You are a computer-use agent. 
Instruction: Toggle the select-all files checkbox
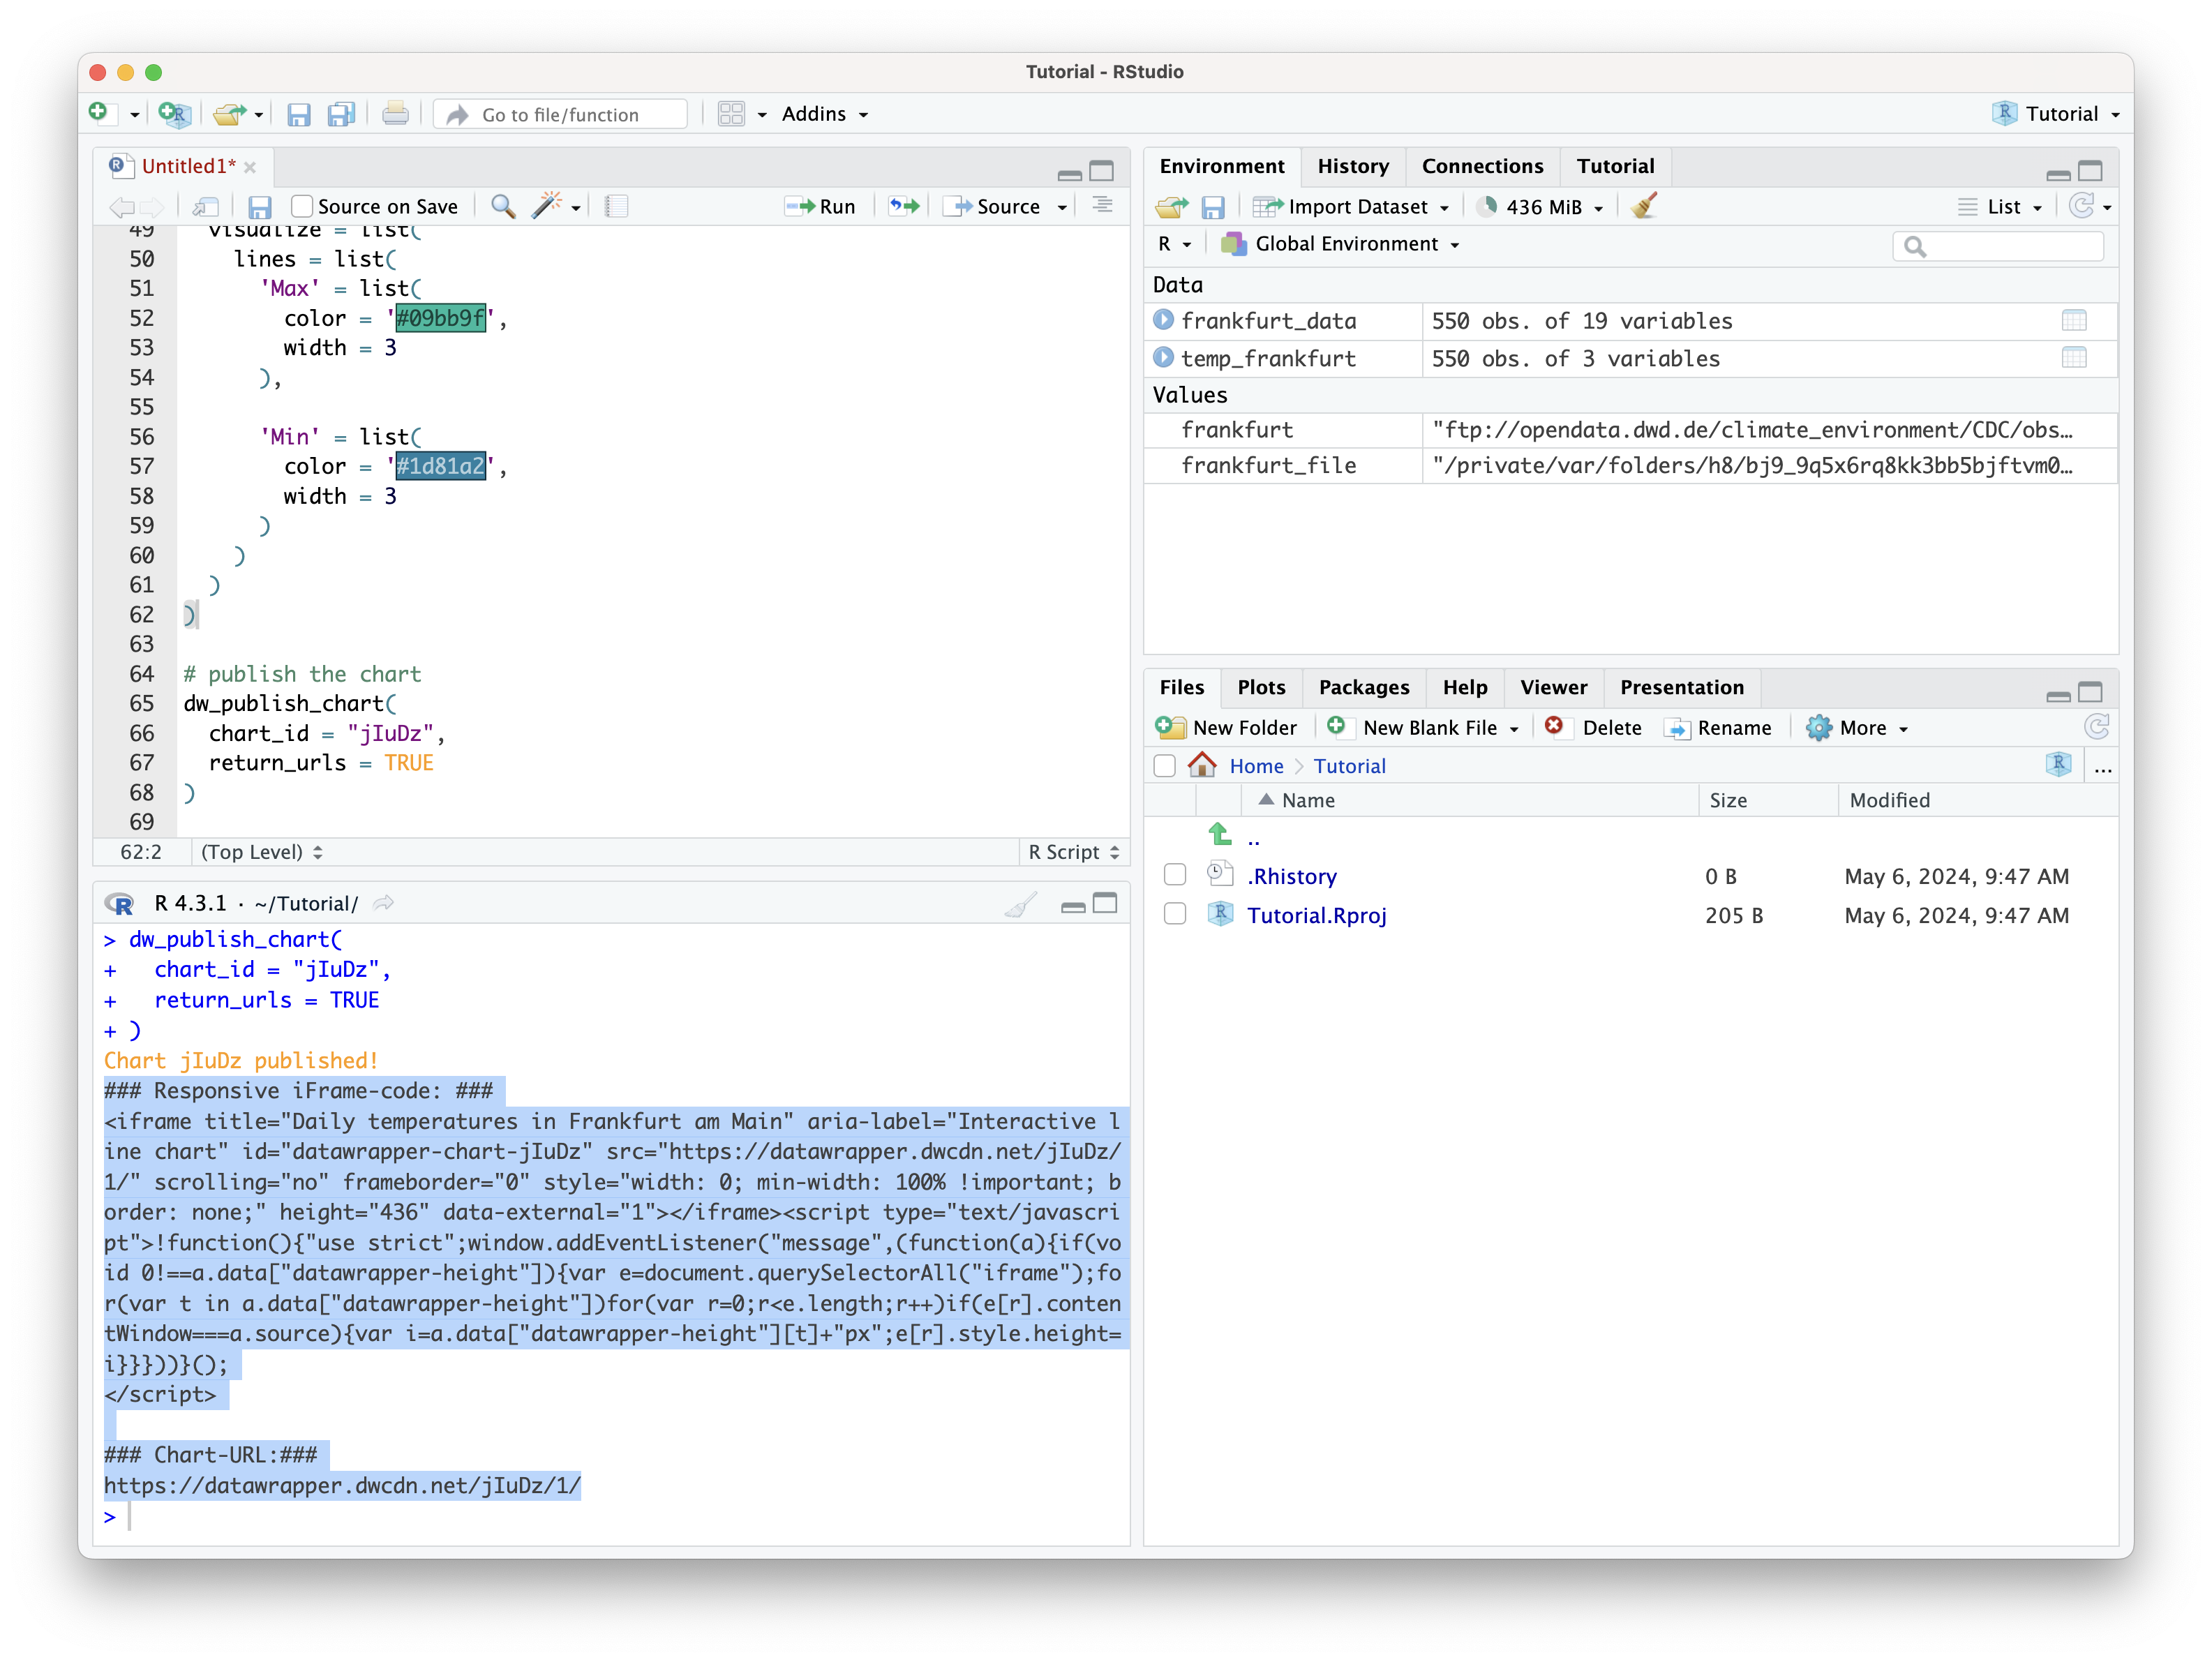(x=1164, y=766)
